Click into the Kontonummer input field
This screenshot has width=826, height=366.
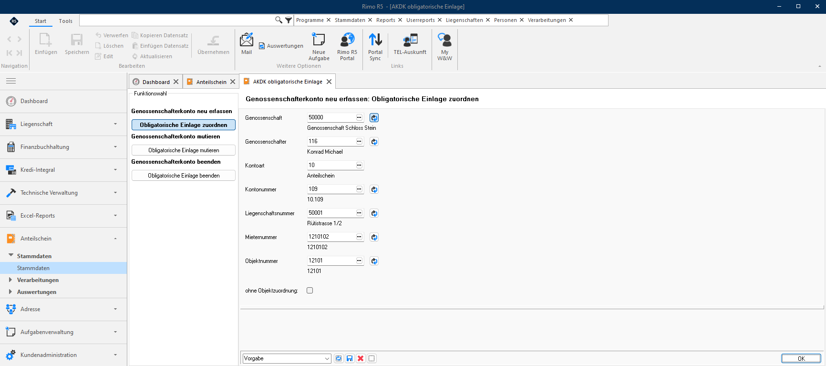coord(331,189)
